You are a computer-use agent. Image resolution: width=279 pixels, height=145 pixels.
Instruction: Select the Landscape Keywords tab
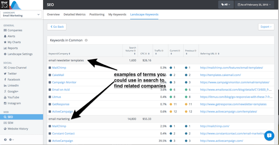[144, 14]
